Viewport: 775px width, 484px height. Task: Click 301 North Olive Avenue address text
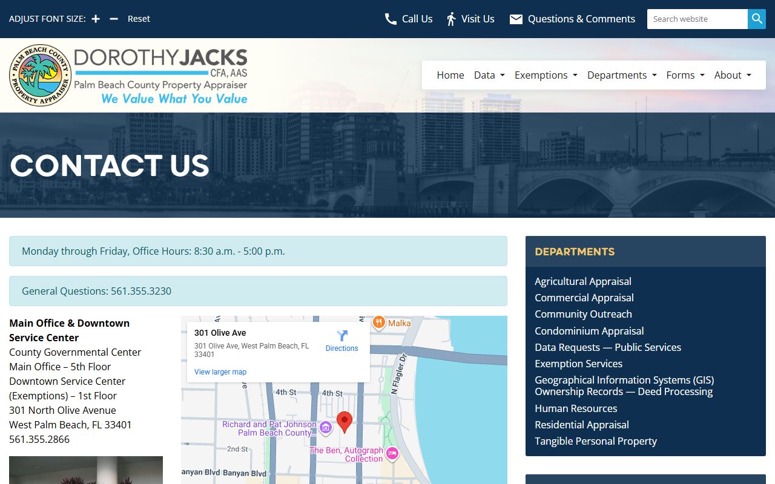(x=62, y=410)
